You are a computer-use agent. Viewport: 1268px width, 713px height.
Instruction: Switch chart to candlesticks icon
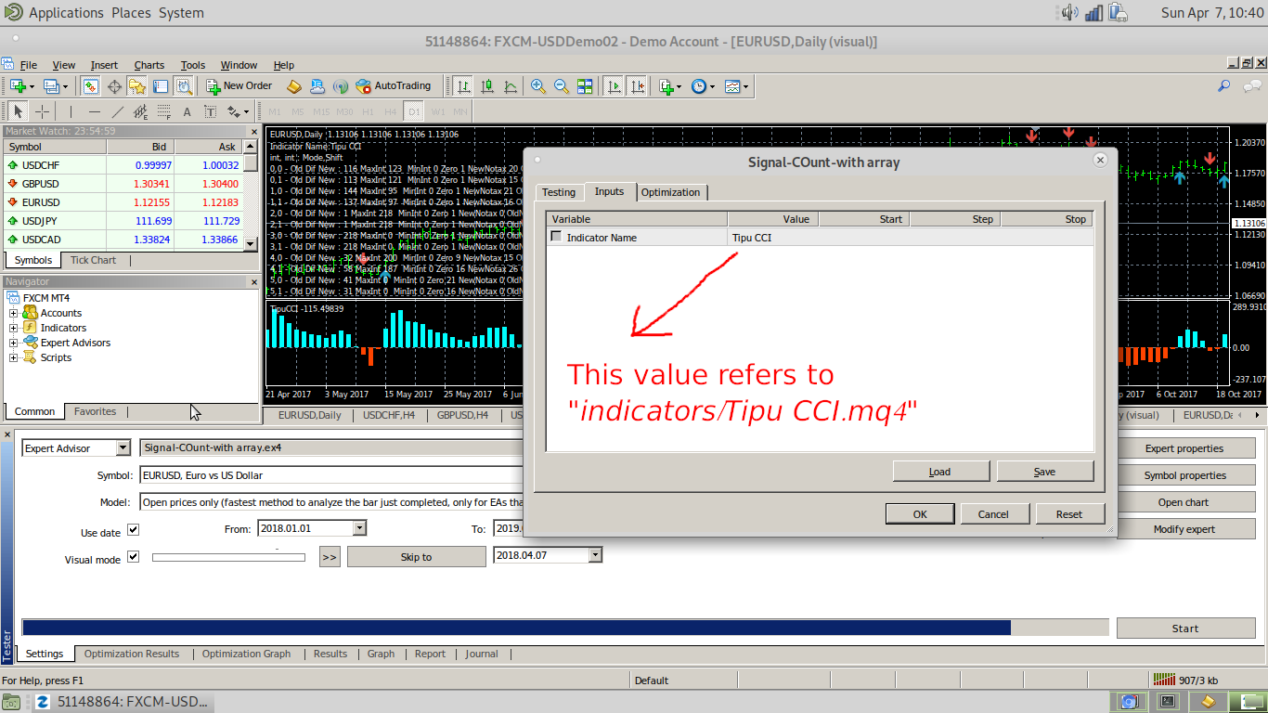click(x=486, y=86)
